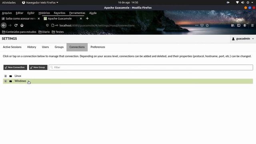Open the Exibir menu

31,13
